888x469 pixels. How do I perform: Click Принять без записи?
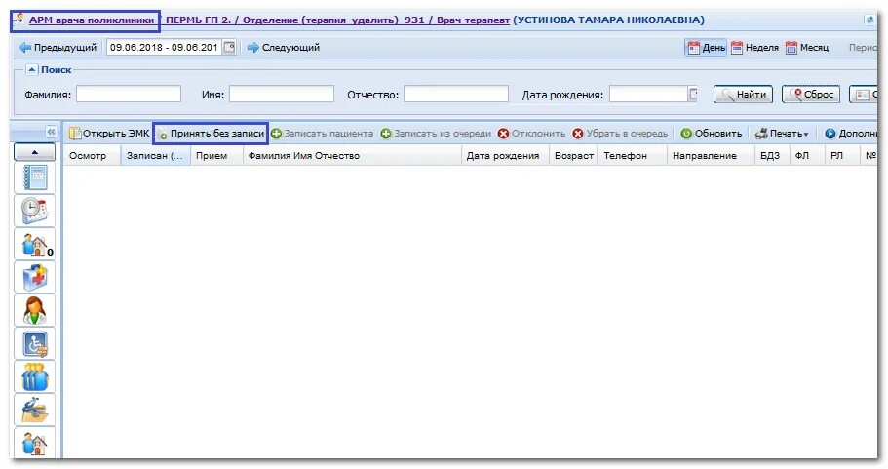pyautogui.click(x=211, y=134)
